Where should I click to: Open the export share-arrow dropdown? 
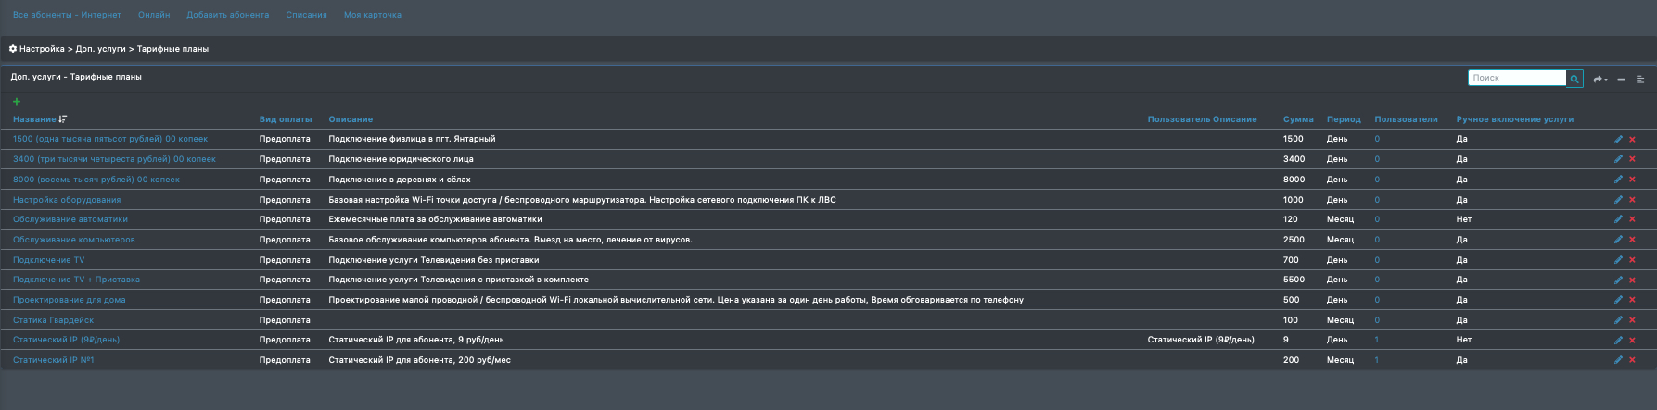(x=1600, y=80)
